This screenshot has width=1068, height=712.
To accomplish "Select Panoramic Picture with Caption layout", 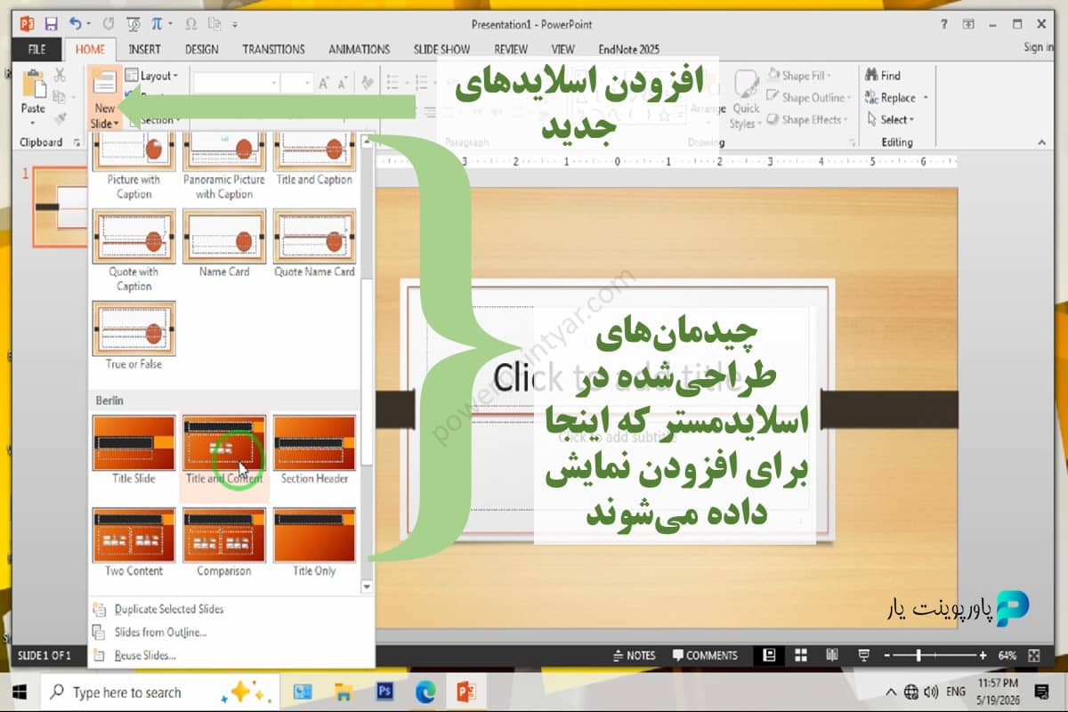I will pyautogui.click(x=224, y=167).
